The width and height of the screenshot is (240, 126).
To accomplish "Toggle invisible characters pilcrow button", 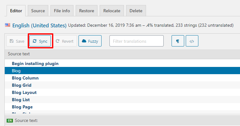I will [x=178, y=41].
